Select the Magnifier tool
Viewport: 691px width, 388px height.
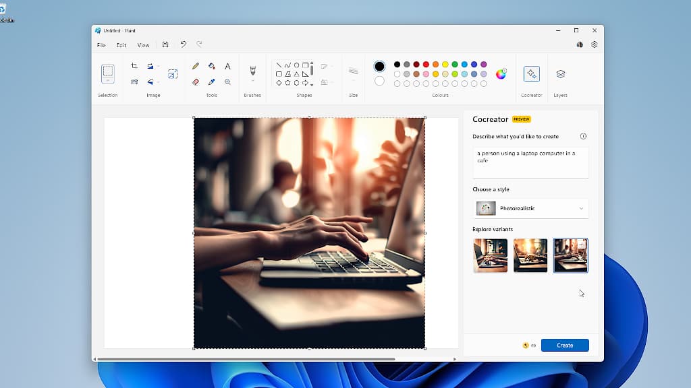pyautogui.click(x=227, y=81)
